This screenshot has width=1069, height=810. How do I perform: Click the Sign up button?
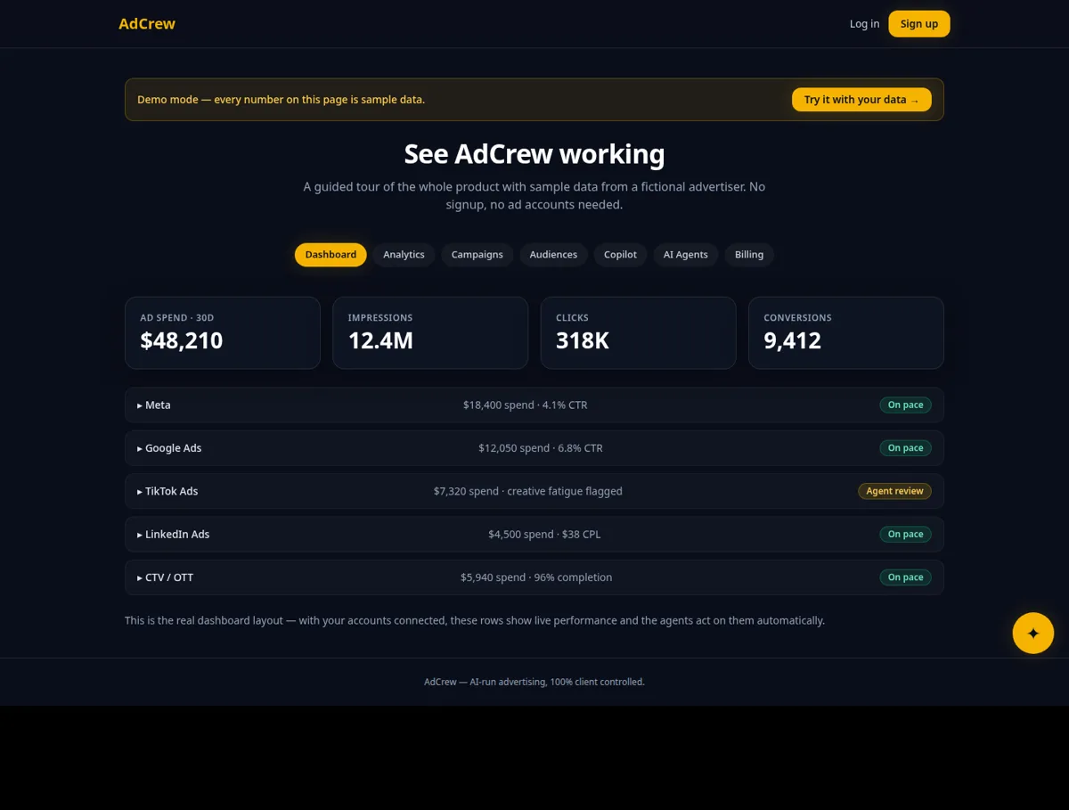(x=919, y=24)
